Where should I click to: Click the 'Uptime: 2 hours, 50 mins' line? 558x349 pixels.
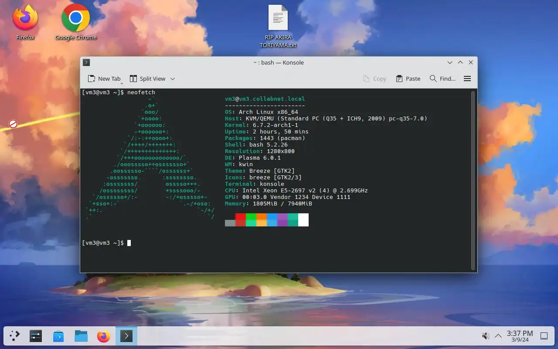(267, 132)
